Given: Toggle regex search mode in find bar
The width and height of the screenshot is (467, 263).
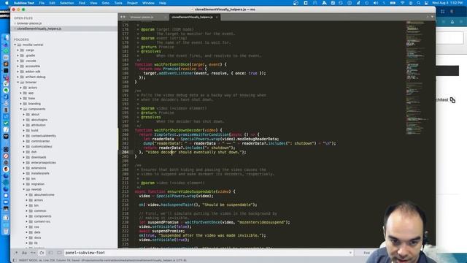Looking at the screenshot, I should pos(16,253).
